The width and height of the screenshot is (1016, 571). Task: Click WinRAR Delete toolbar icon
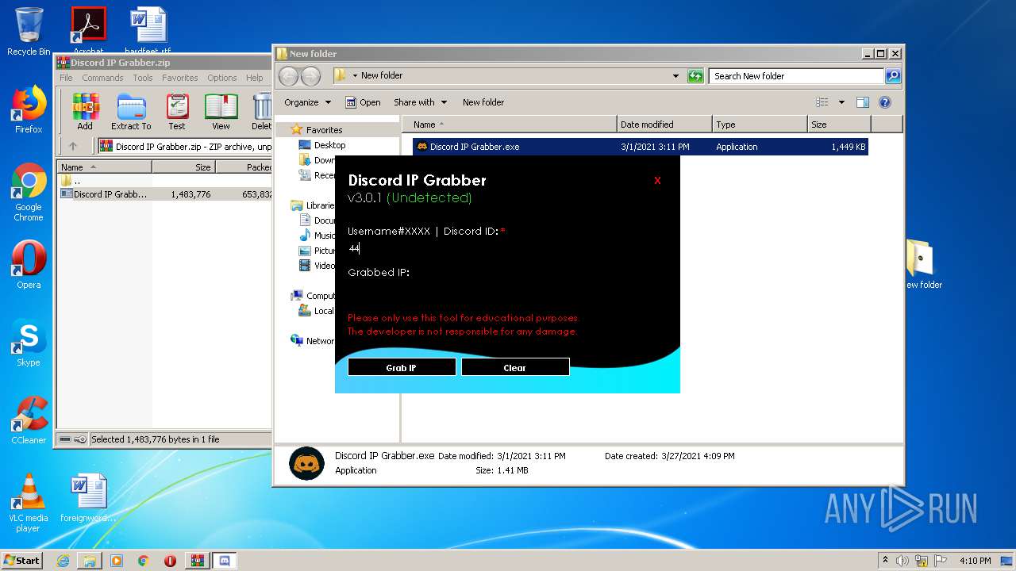(261, 111)
